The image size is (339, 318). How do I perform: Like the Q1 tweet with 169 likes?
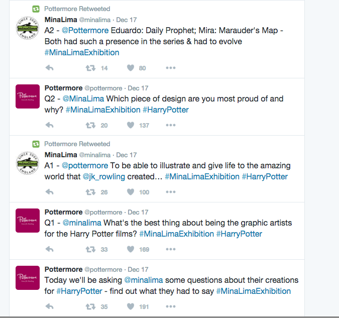pyautogui.click(x=131, y=249)
